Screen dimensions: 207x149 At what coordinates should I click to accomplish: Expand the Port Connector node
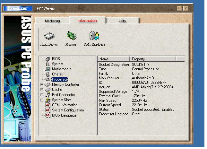tap(42, 95)
